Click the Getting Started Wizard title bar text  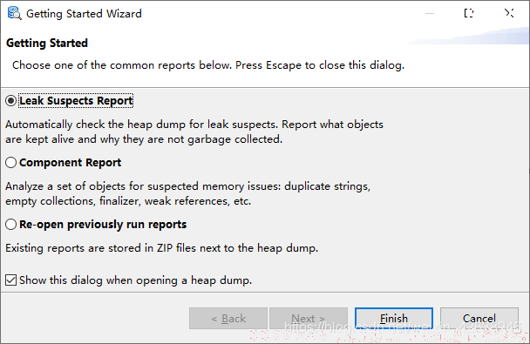[x=84, y=14]
